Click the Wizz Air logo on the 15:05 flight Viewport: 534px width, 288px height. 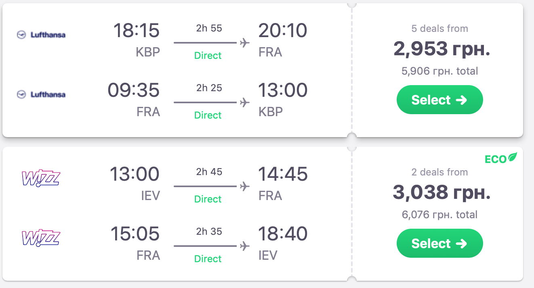pyautogui.click(x=40, y=238)
